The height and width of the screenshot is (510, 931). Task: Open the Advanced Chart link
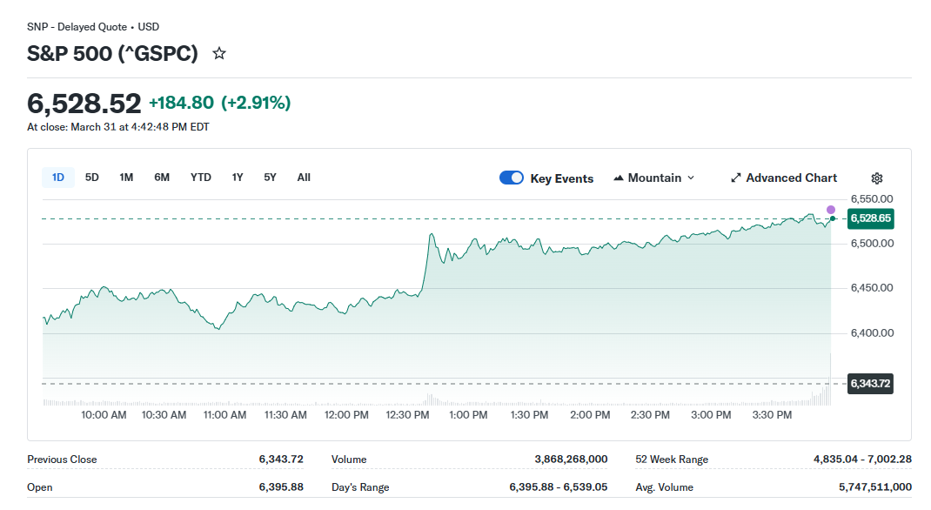click(791, 178)
